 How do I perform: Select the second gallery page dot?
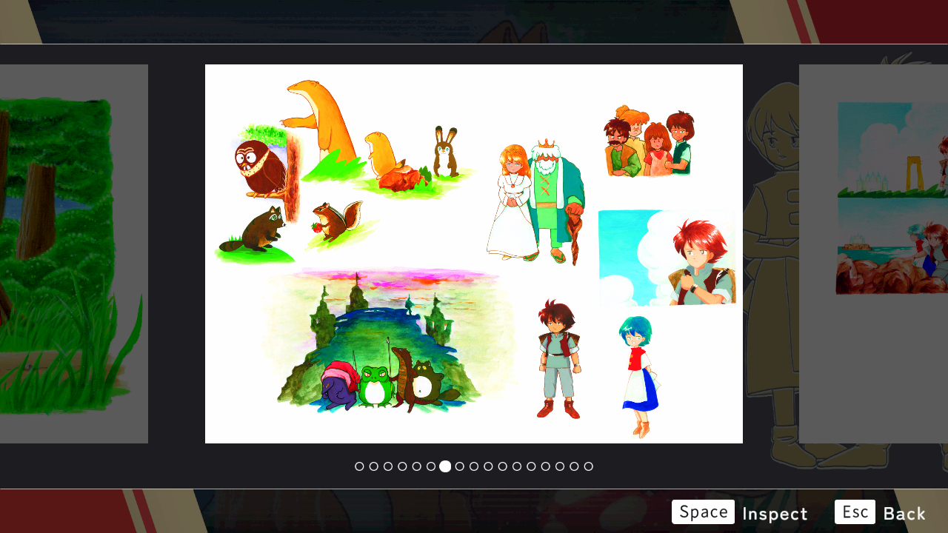[374, 466]
